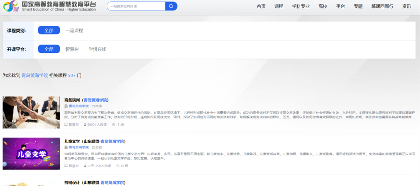
Task: Open the 慕课西部行 menu item
Action: tap(382, 6)
